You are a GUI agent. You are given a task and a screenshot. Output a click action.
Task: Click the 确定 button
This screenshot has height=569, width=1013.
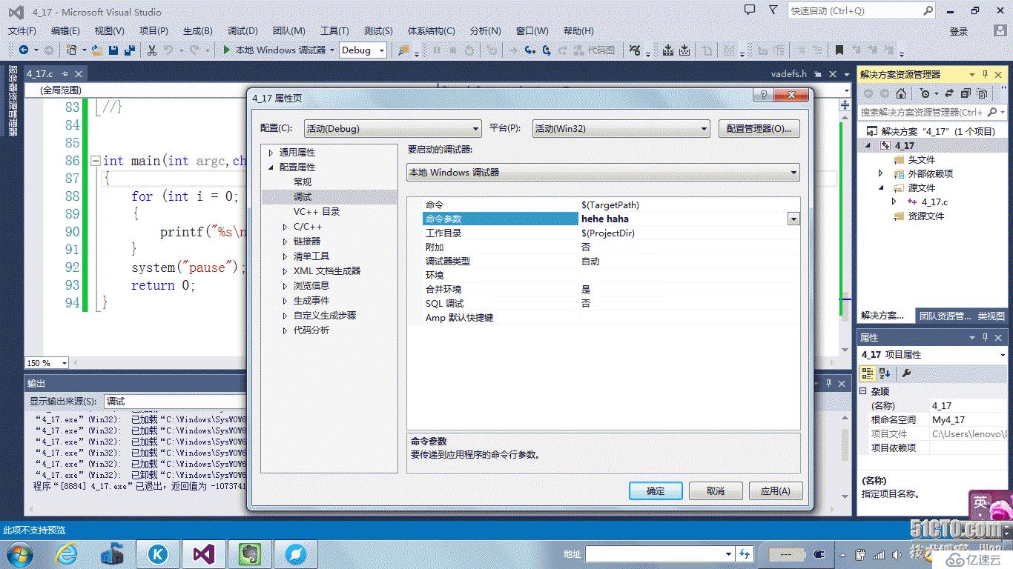pyautogui.click(x=656, y=490)
